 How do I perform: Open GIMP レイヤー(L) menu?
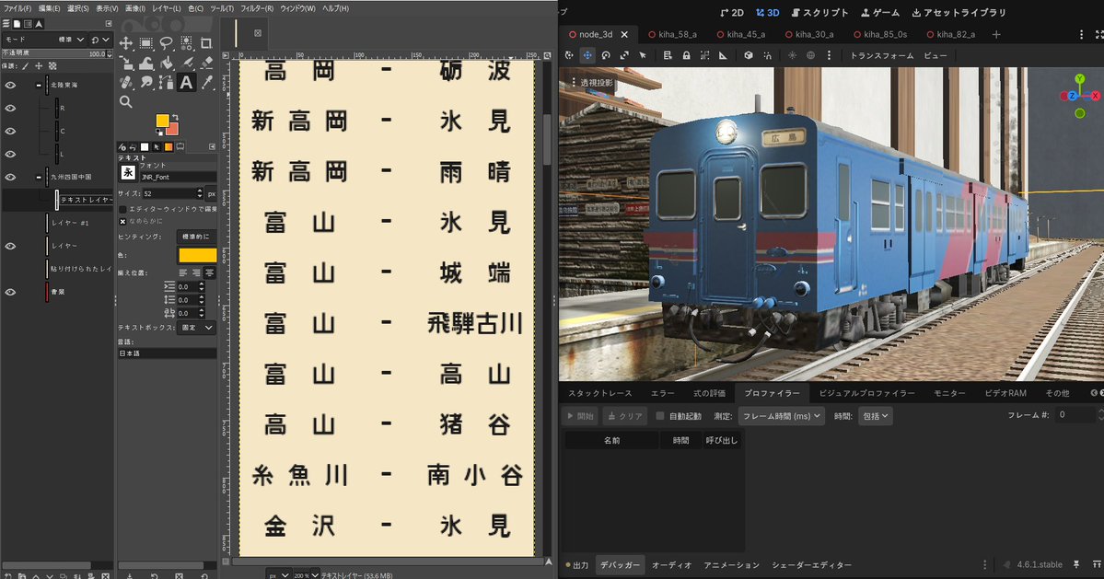tap(167, 8)
